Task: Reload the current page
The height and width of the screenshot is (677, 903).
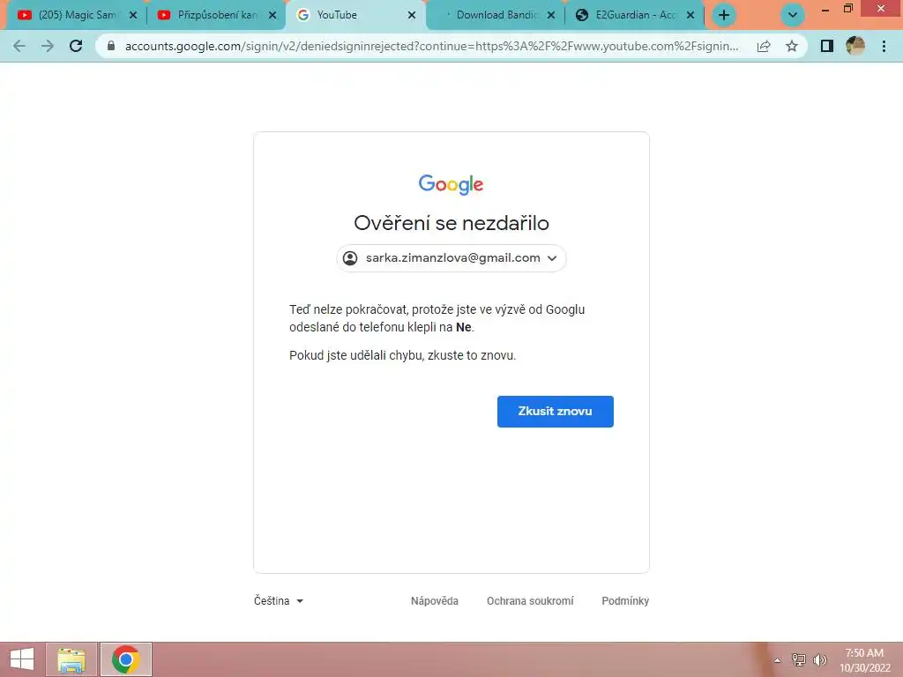Action: point(76,46)
